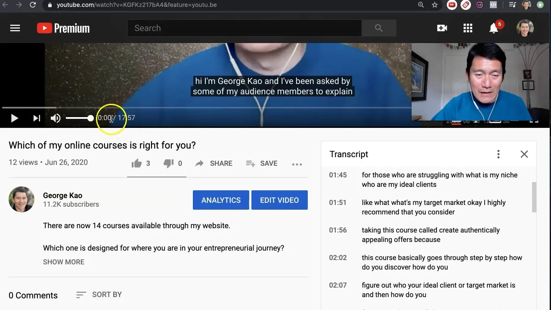Skip to next video with the player icon
The height and width of the screenshot is (310, 551).
36,118
